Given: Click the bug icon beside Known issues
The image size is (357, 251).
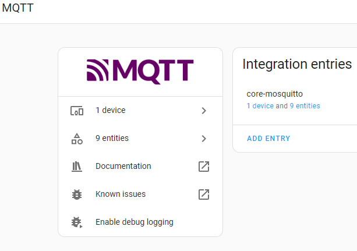Looking at the screenshot, I should (x=77, y=195).
